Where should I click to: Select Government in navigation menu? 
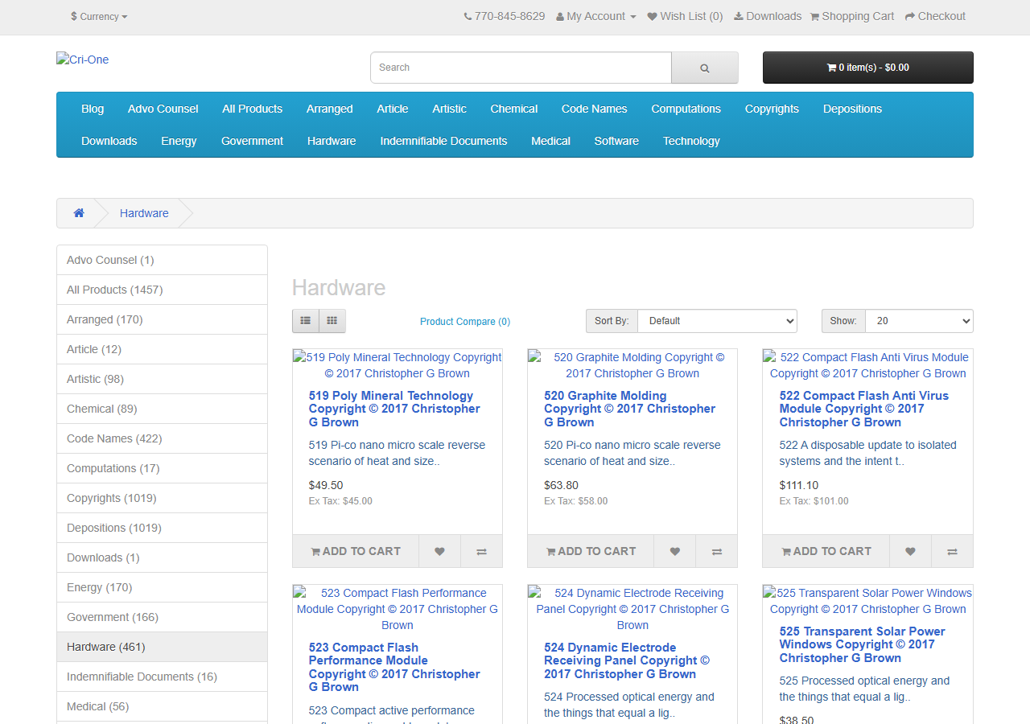[253, 141]
